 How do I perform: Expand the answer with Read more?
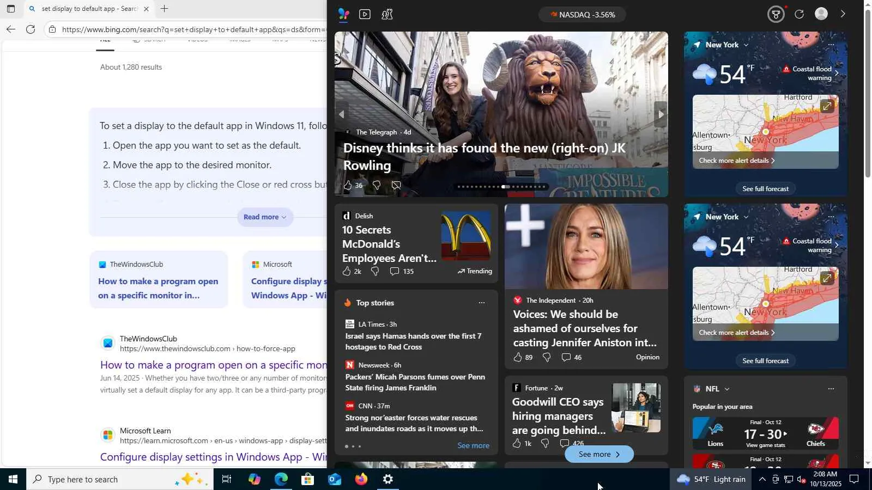point(265,217)
